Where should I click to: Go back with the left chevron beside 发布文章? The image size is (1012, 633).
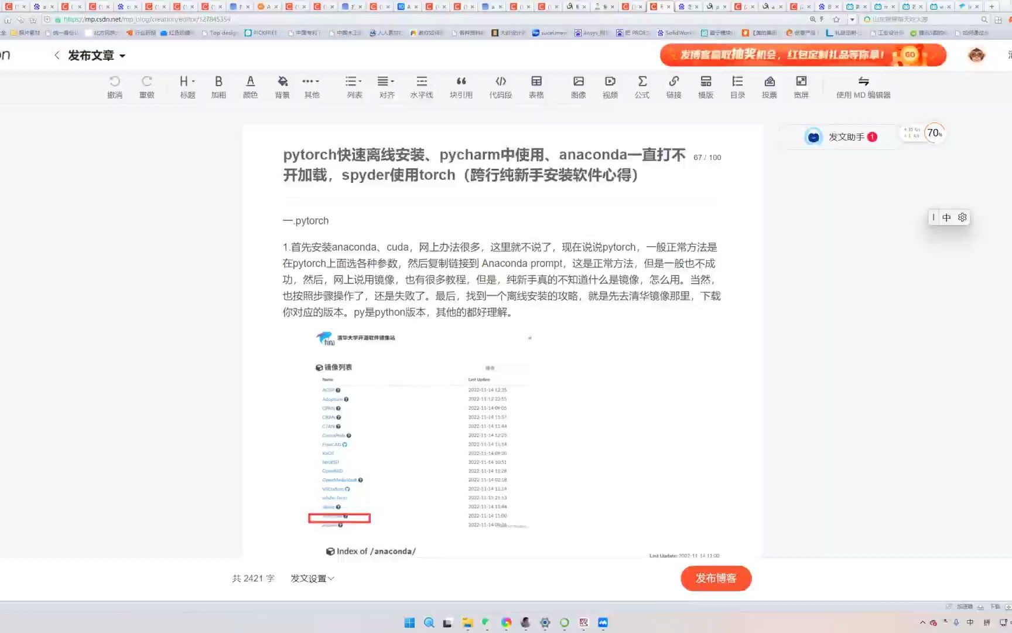(57, 55)
